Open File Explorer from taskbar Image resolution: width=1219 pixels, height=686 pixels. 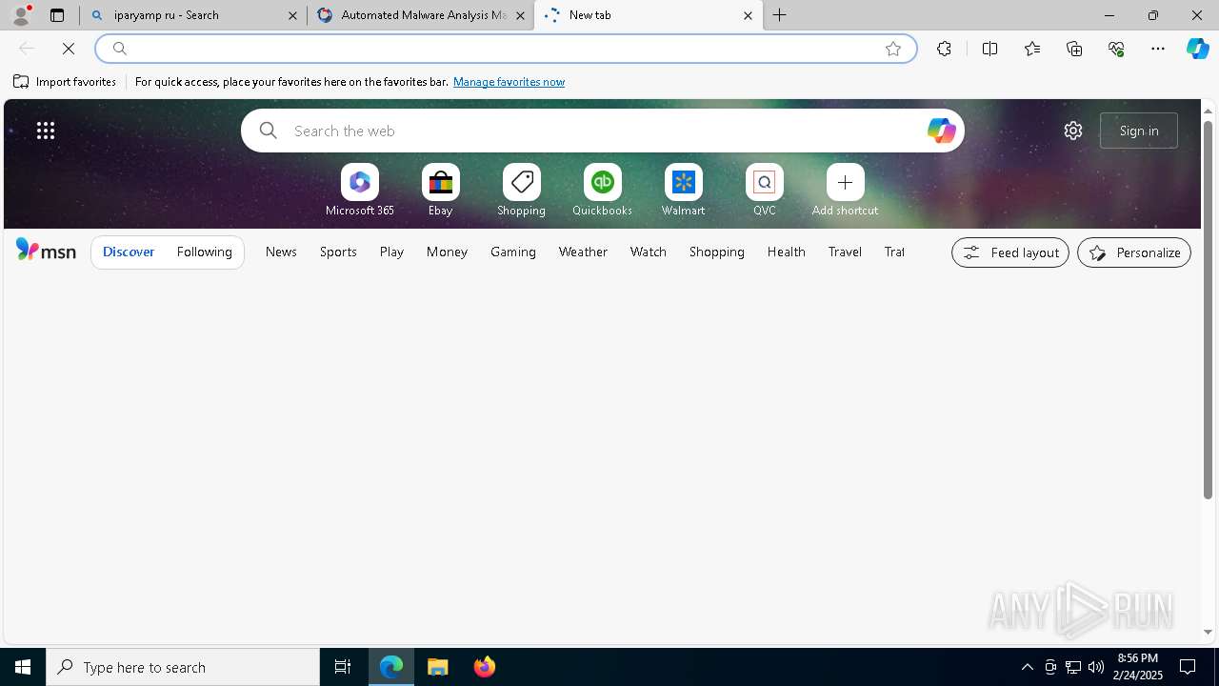click(x=438, y=667)
